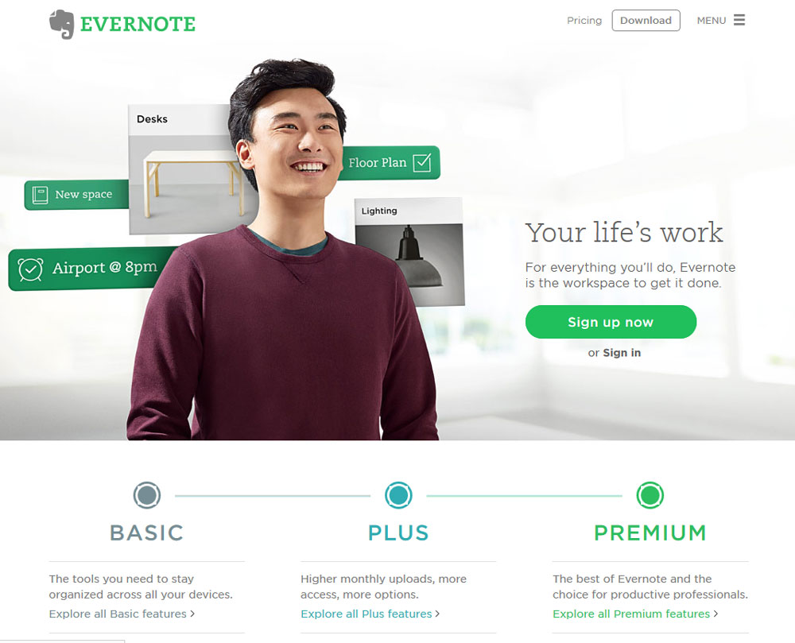This screenshot has height=643, width=795.
Task: Expand the chevron after Explore all Plus features
Action: (x=437, y=614)
